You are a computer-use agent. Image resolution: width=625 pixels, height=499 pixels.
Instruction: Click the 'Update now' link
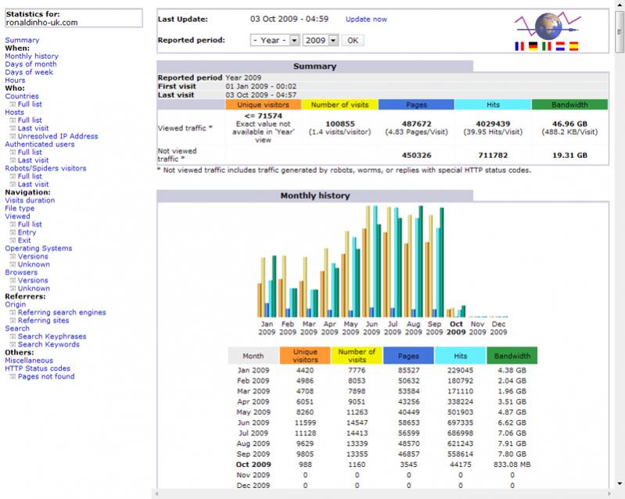tap(366, 19)
